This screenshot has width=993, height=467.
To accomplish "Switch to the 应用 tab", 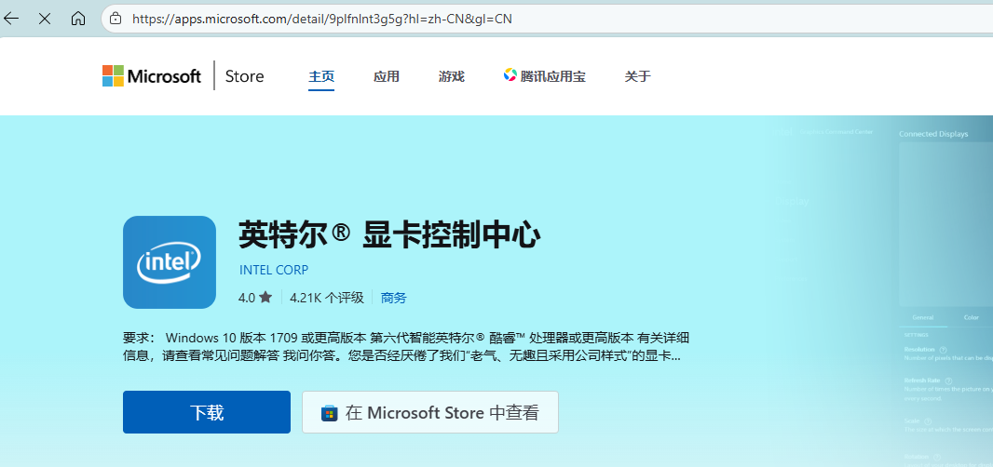I will [387, 76].
